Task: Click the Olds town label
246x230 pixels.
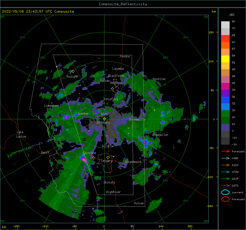Action: point(104,114)
